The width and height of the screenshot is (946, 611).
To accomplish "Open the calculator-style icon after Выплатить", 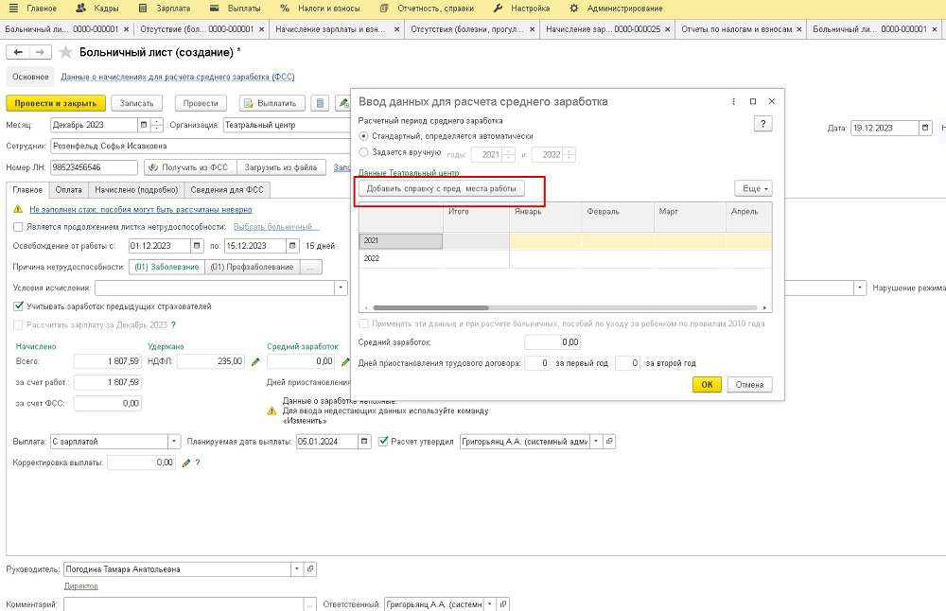I will pyautogui.click(x=320, y=103).
